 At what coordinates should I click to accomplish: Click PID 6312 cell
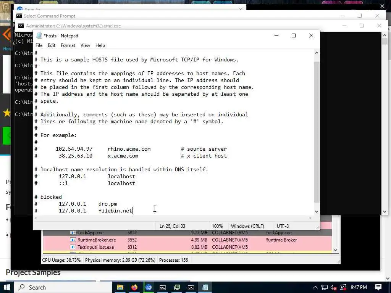[132, 247]
